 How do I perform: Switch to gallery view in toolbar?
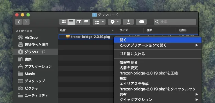point(86,22)
